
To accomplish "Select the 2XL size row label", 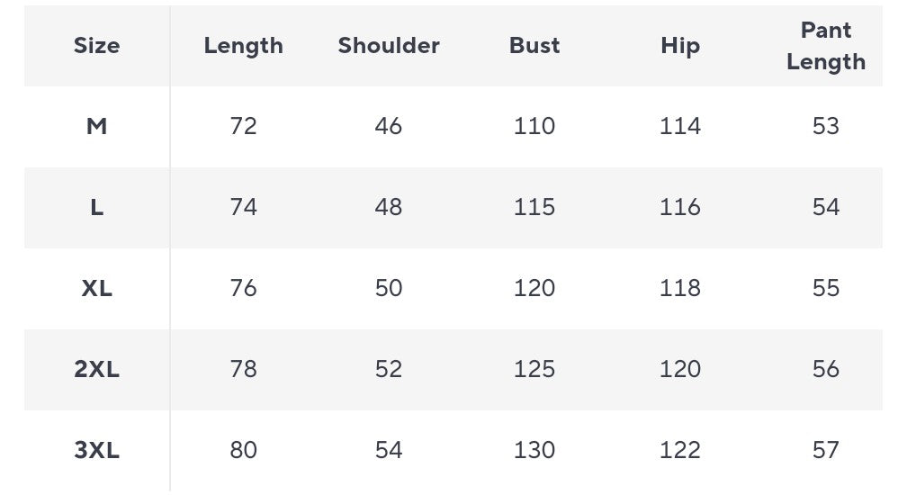I will pos(96,369).
